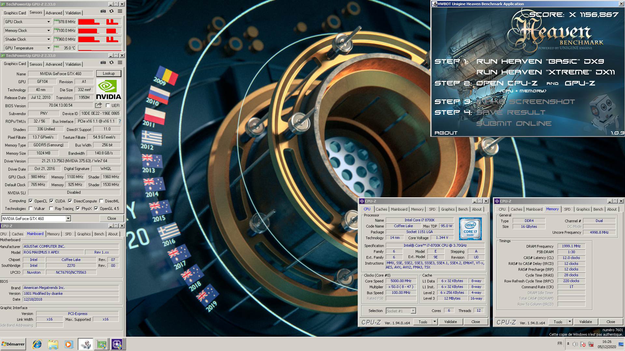Image resolution: width=625 pixels, height=351 pixels.
Task: Click the Démarrer start button
Action: pyautogui.click(x=13, y=344)
